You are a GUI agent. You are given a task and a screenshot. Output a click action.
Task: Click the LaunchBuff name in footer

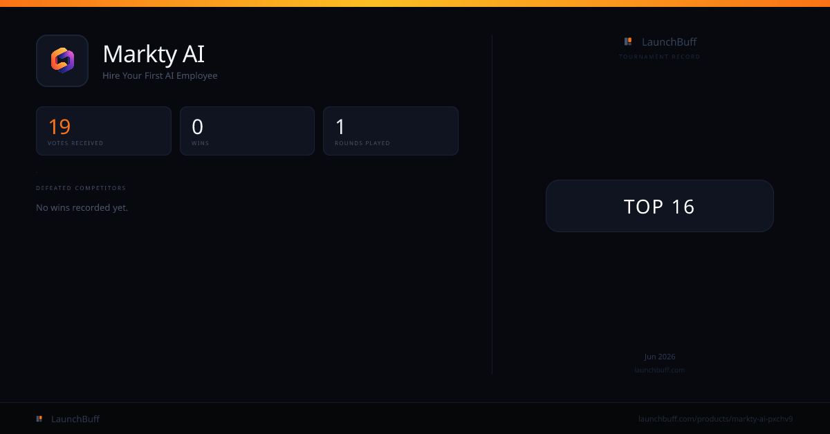point(75,419)
